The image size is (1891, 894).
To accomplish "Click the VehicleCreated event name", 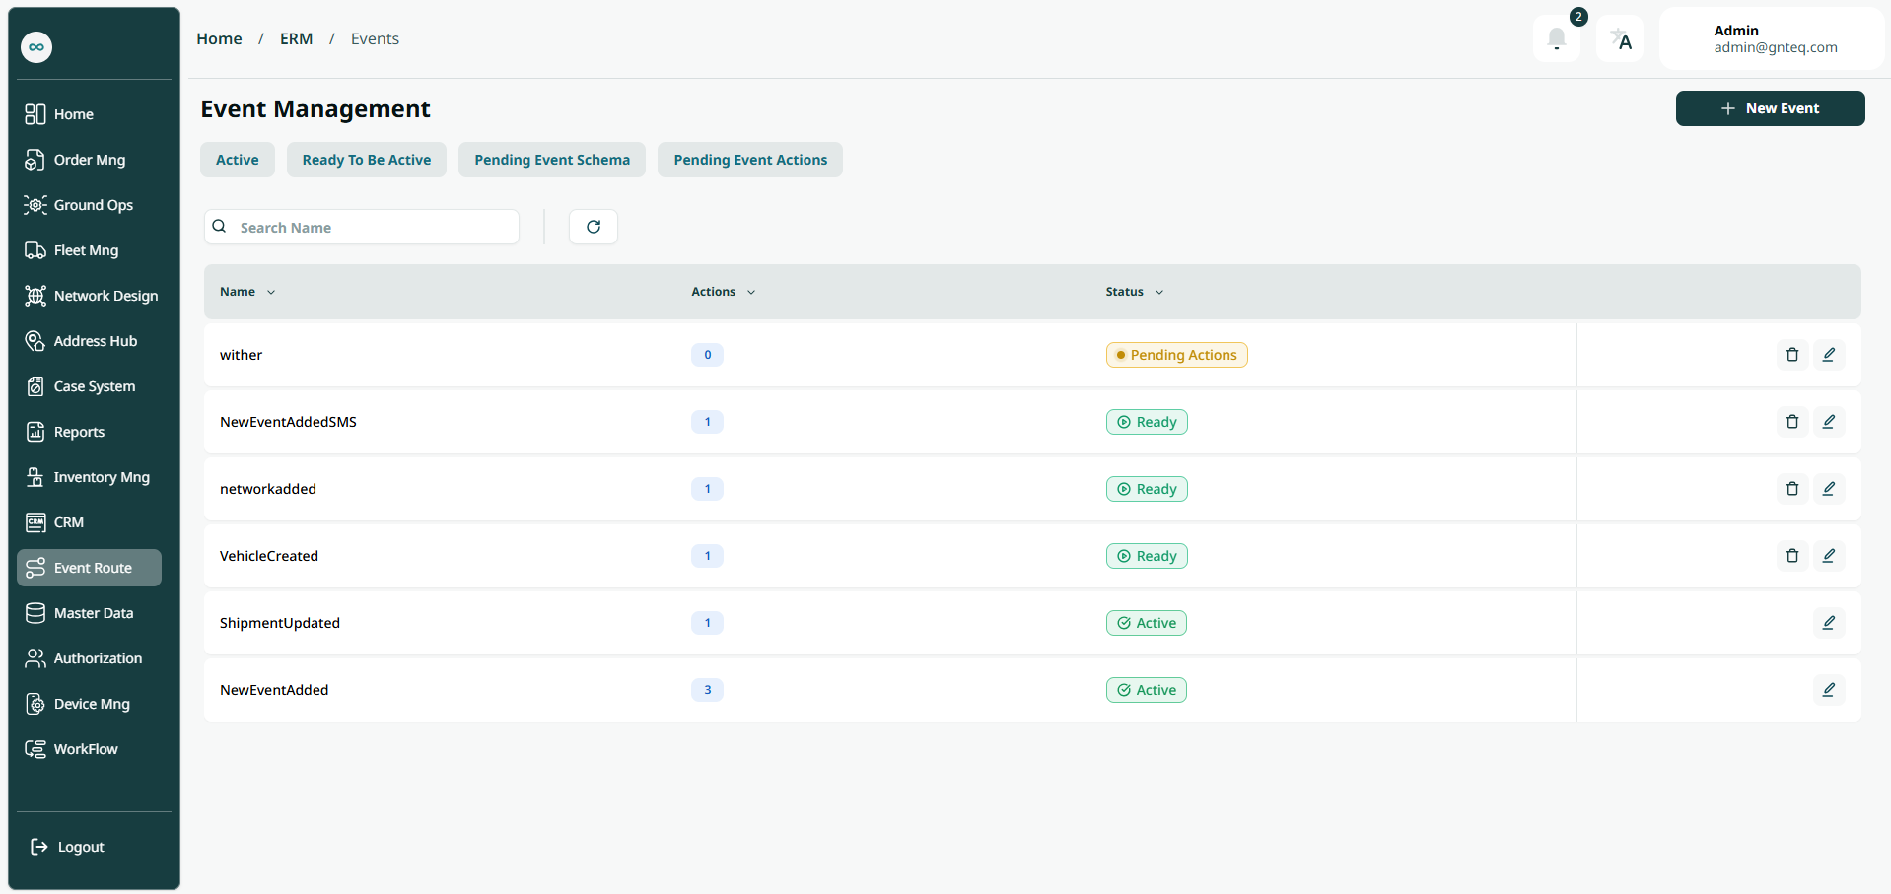I will coord(269,556).
